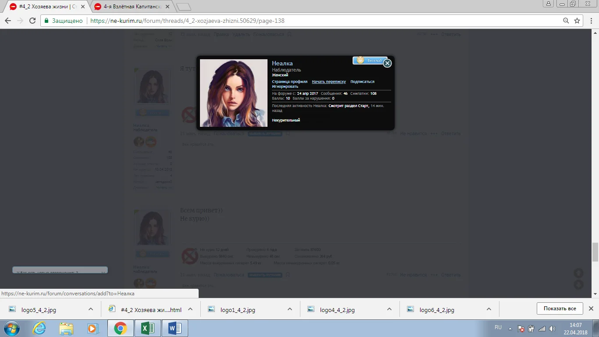Click the page's scroll-to-bottom arrow button
599x337 pixels.
pos(578,284)
